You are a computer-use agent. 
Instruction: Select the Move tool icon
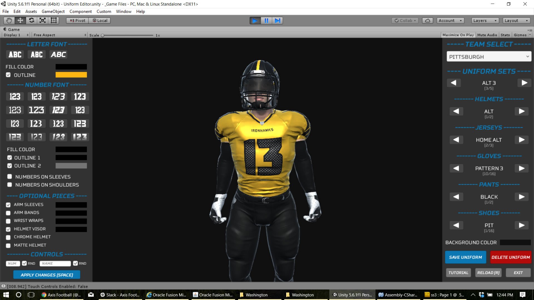pyautogui.click(x=20, y=21)
